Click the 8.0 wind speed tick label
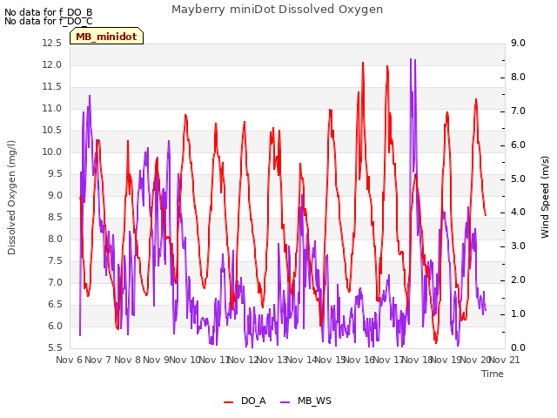557x418 pixels. click(518, 78)
